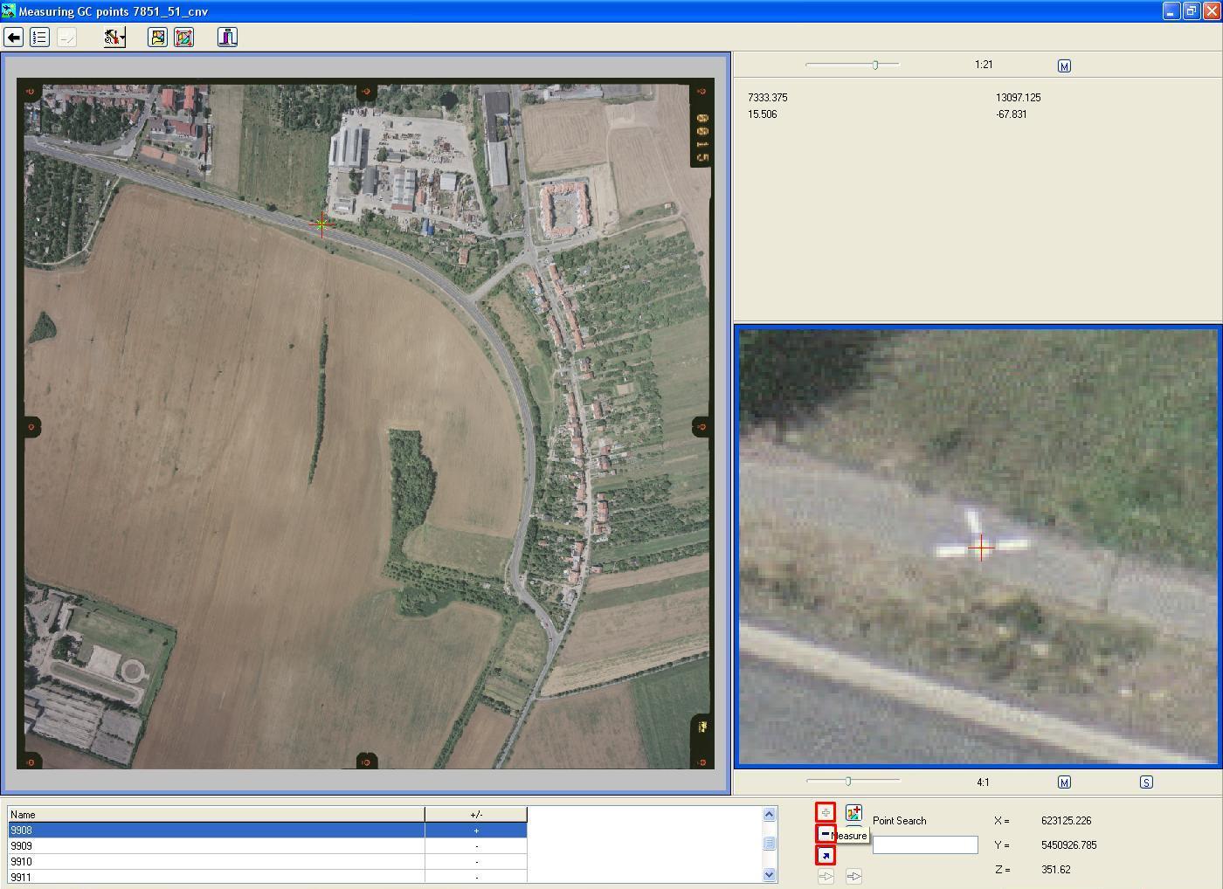Image resolution: width=1223 pixels, height=889 pixels.
Task: Click the point list scroll up arrow
Action: [x=769, y=815]
